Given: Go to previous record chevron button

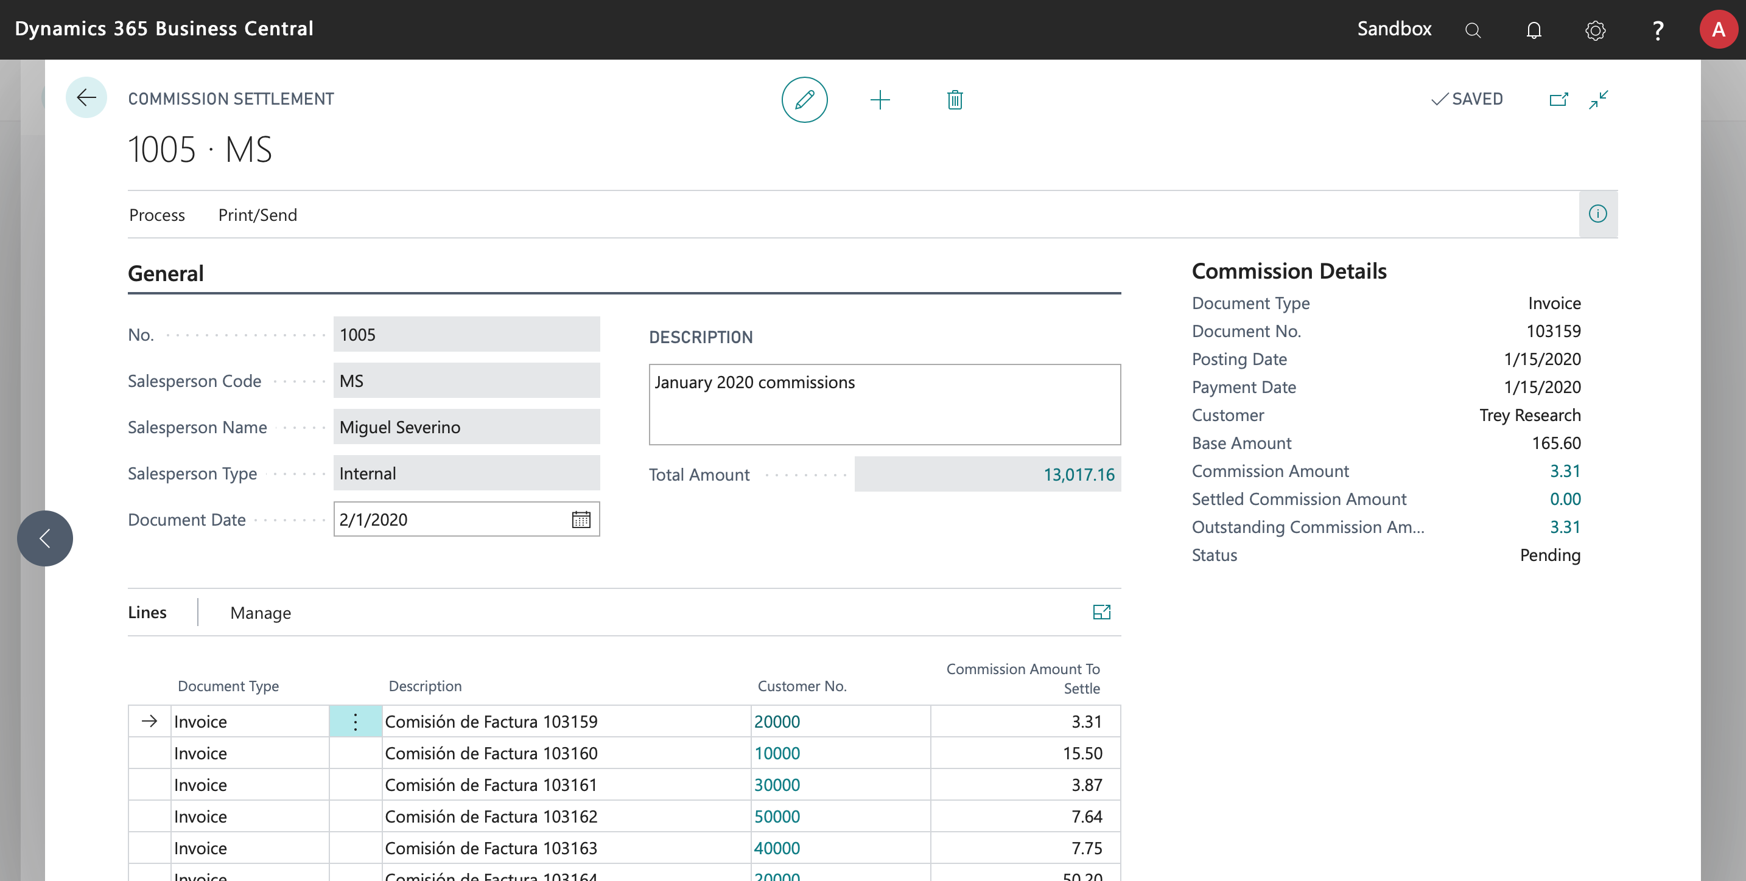Looking at the screenshot, I should pyautogui.click(x=44, y=538).
